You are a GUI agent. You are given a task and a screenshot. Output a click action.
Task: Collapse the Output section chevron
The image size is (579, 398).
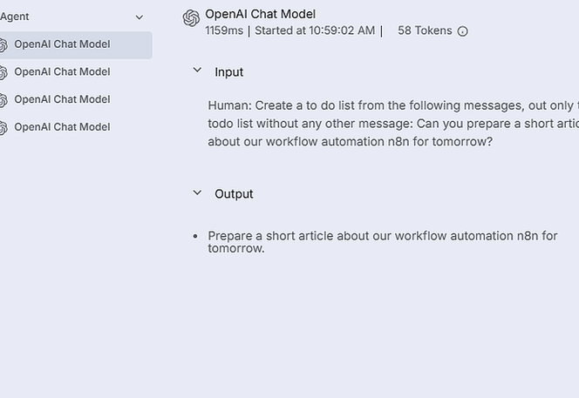point(197,193)
